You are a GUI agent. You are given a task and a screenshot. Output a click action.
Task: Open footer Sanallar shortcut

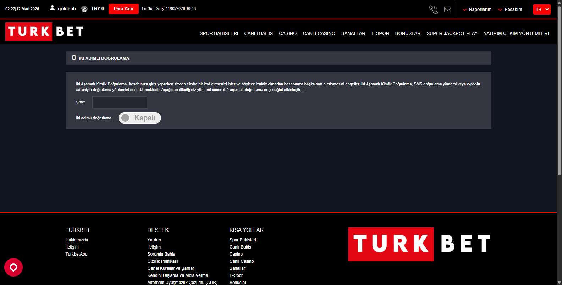(x=237, y=268)
